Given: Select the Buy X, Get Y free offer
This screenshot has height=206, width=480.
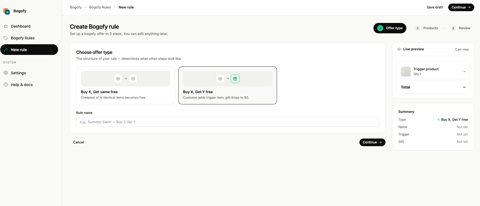Looking at the screenshot, I should [228, 85].
